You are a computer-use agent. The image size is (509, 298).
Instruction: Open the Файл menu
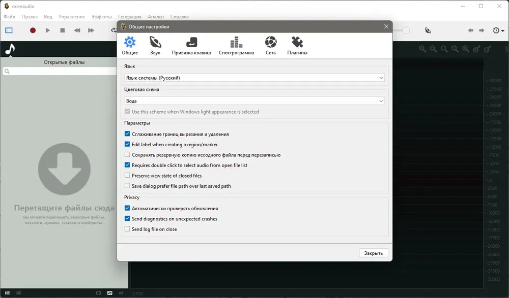click(9, 17)
